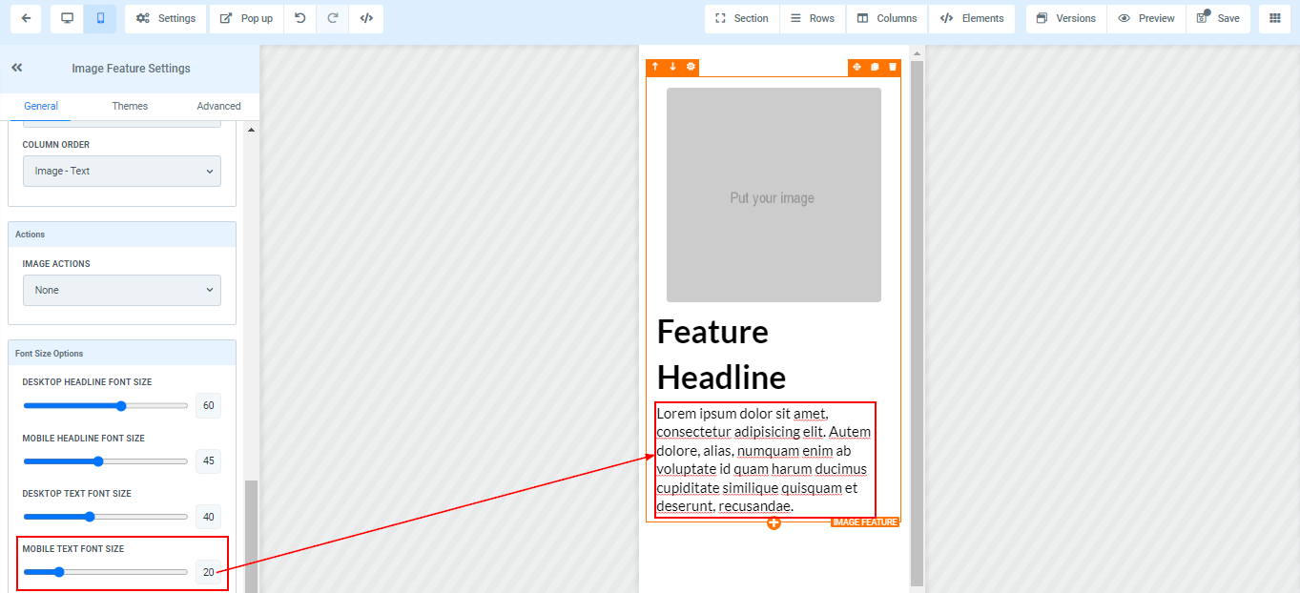Undo the last change
This screenshot has height=593, width=1300.
click(299, 18)
